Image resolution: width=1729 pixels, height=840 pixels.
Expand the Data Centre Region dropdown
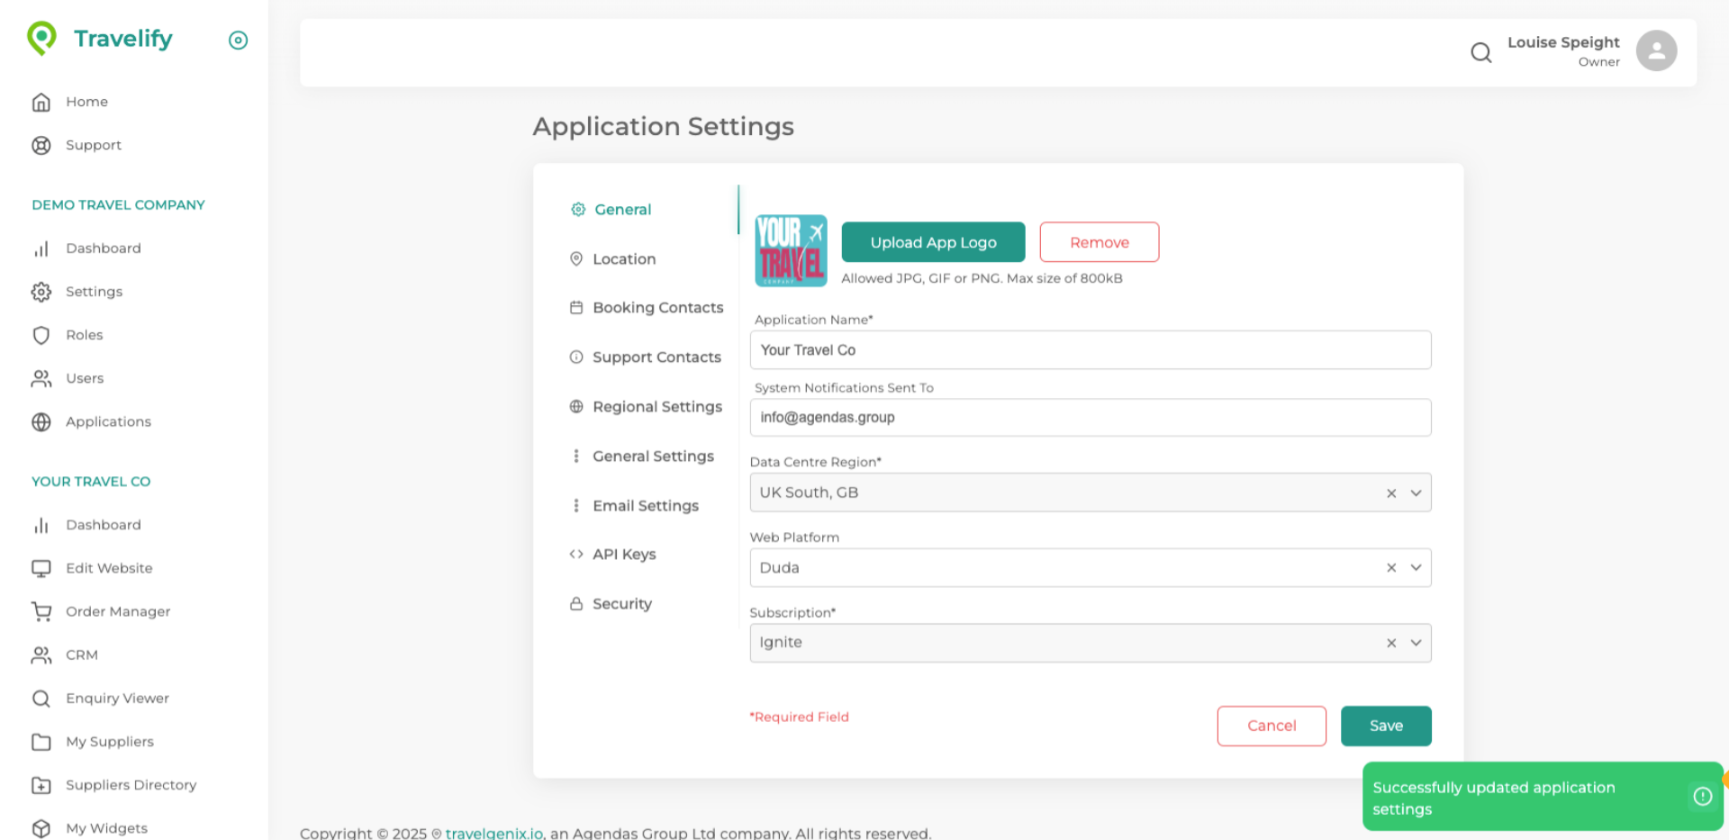pos(1416,493)
